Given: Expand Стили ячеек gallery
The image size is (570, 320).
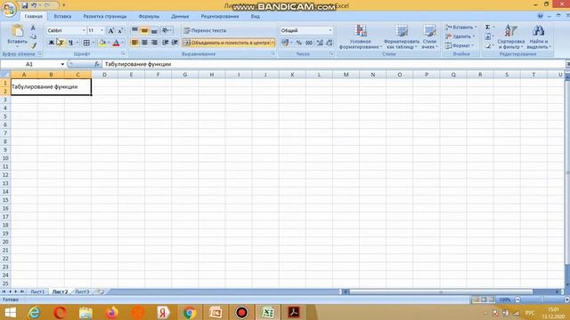Looking at the screenshot, I should pos(429,37).
